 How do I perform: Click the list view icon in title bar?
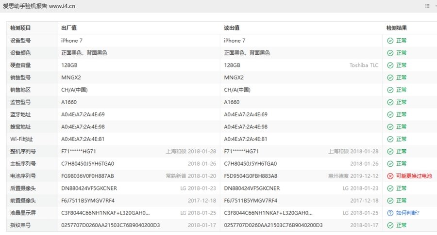pos(427,6)
